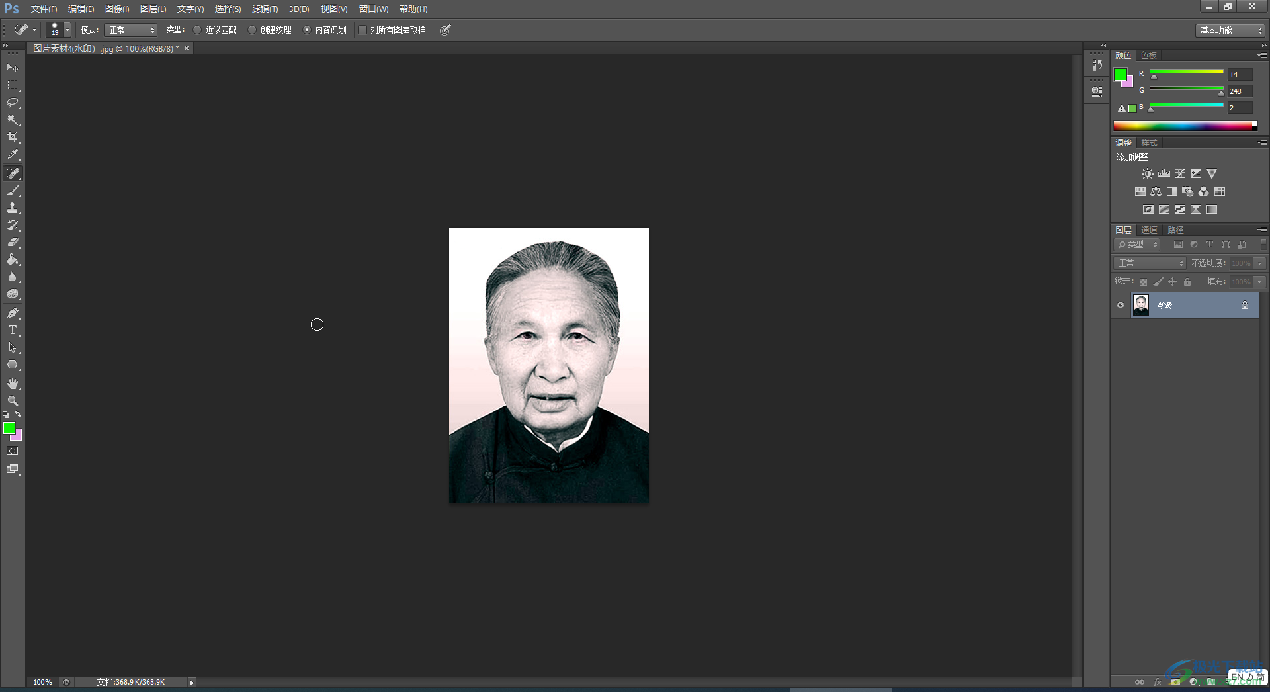The height and width of the screenshot is (692, 1270).
Task: Select the 创建纹理 radio option
Action: [252, 30]
